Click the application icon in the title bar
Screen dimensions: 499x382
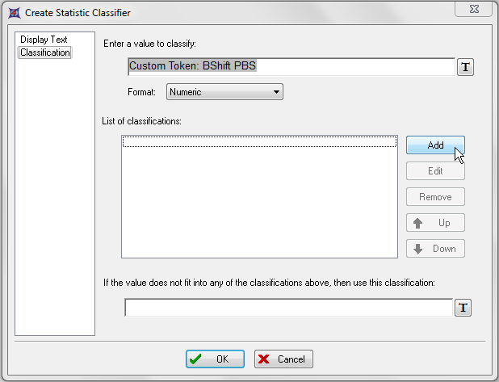14,13
